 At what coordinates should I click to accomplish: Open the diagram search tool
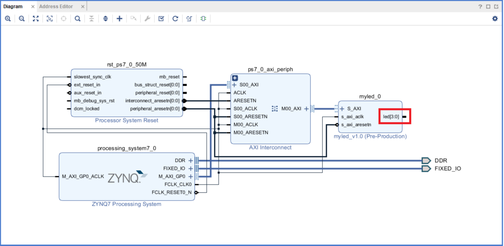(x=77, y=19)
